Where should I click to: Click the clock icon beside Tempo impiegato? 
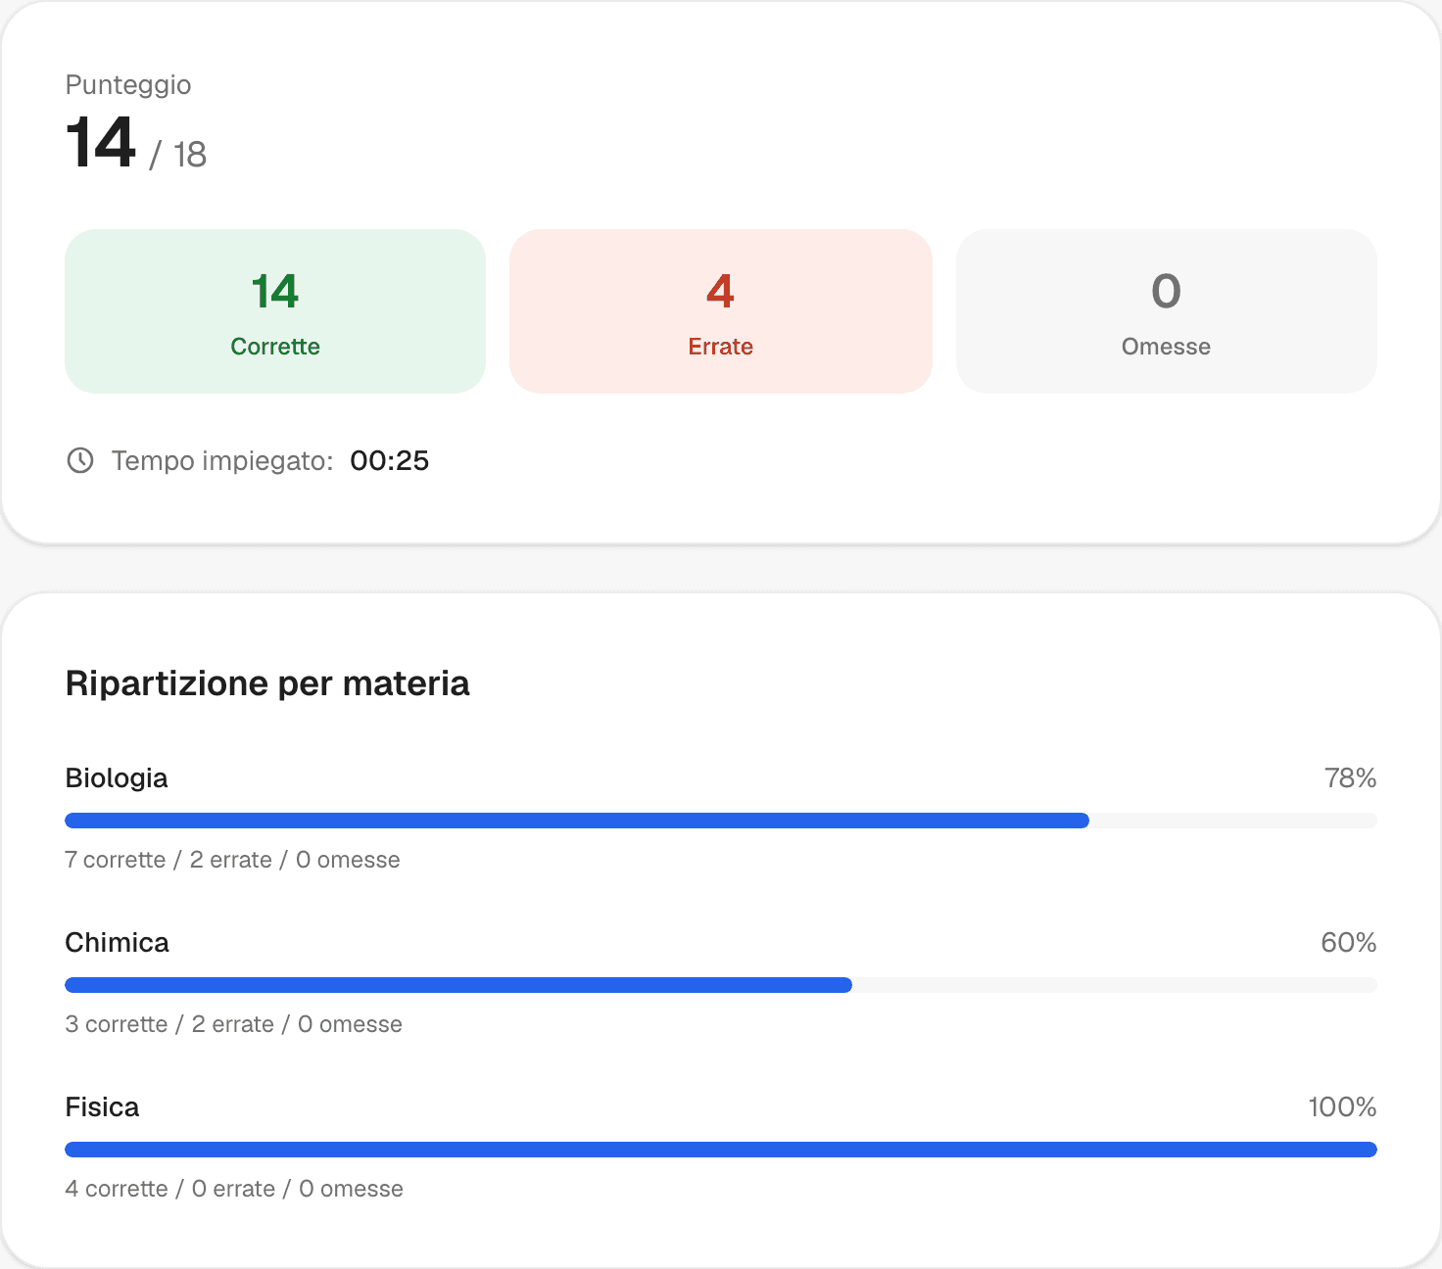(x=80, y=460)
